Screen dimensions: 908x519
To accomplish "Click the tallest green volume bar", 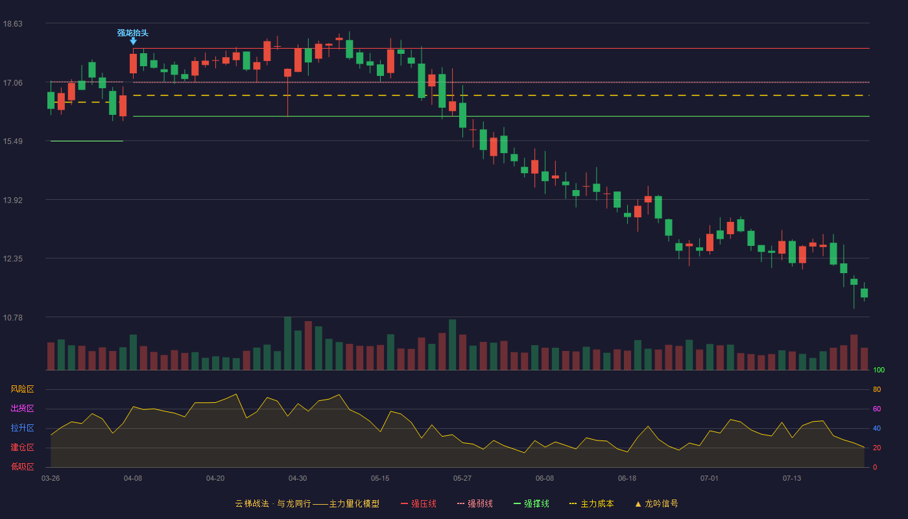I will (287, 343).
